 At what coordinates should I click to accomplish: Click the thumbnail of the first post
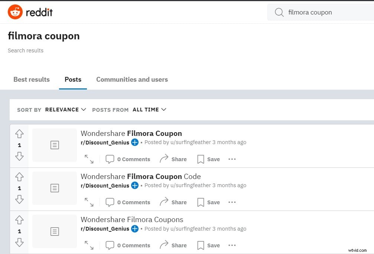[54, 145]
